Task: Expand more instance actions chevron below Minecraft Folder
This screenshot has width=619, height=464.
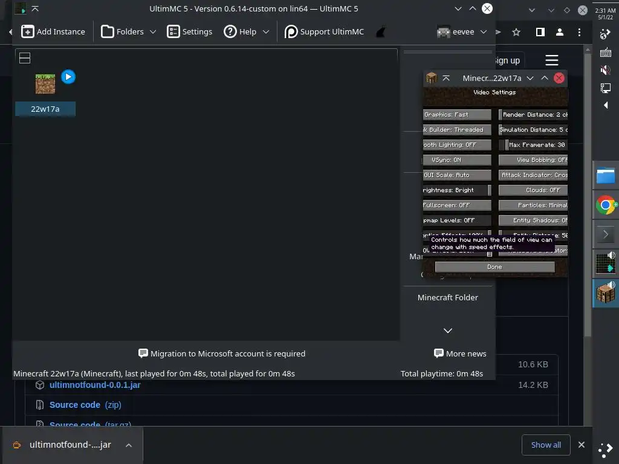Action: pos(448,330)
